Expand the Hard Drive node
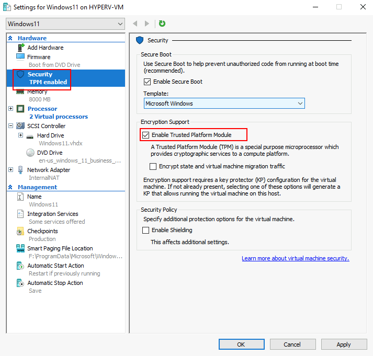Image resolution: width=373 pixels, height=356 pixels. 21,135
